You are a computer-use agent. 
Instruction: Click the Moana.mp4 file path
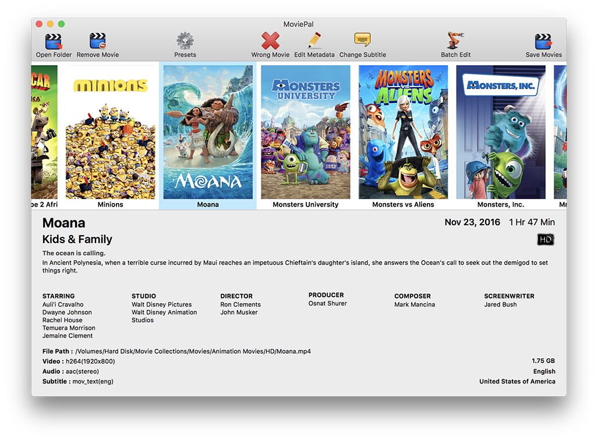[x=193, y=351]
